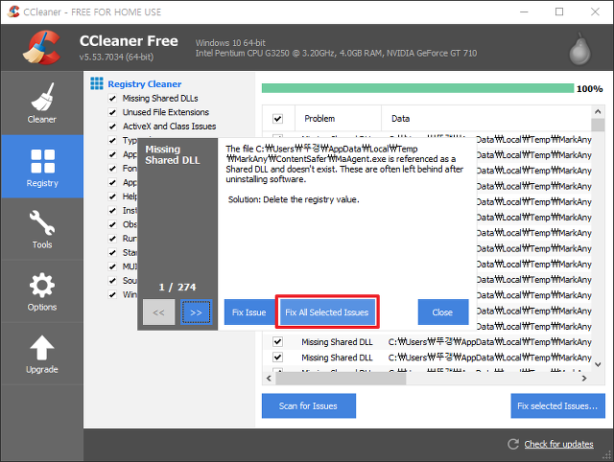This screenshot has height=462, width=614.
Task: Sort results by Problem column header
Action: (x=338, y=119)
